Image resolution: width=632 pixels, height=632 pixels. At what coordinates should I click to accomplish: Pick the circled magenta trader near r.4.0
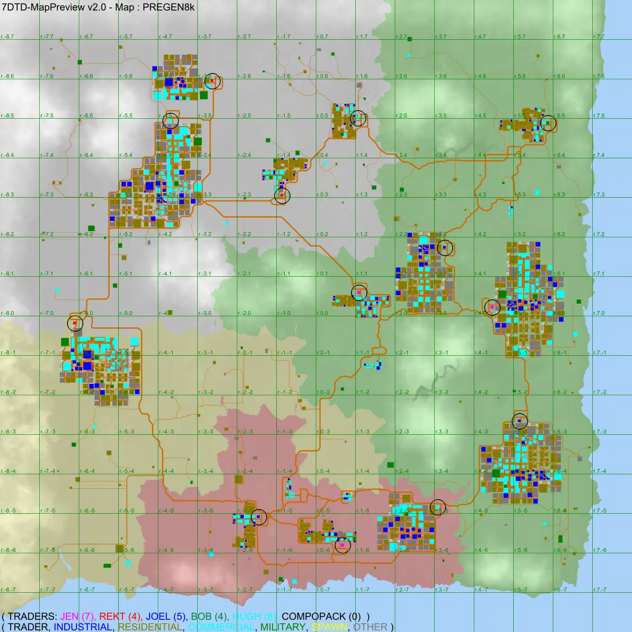click(492, 308)
